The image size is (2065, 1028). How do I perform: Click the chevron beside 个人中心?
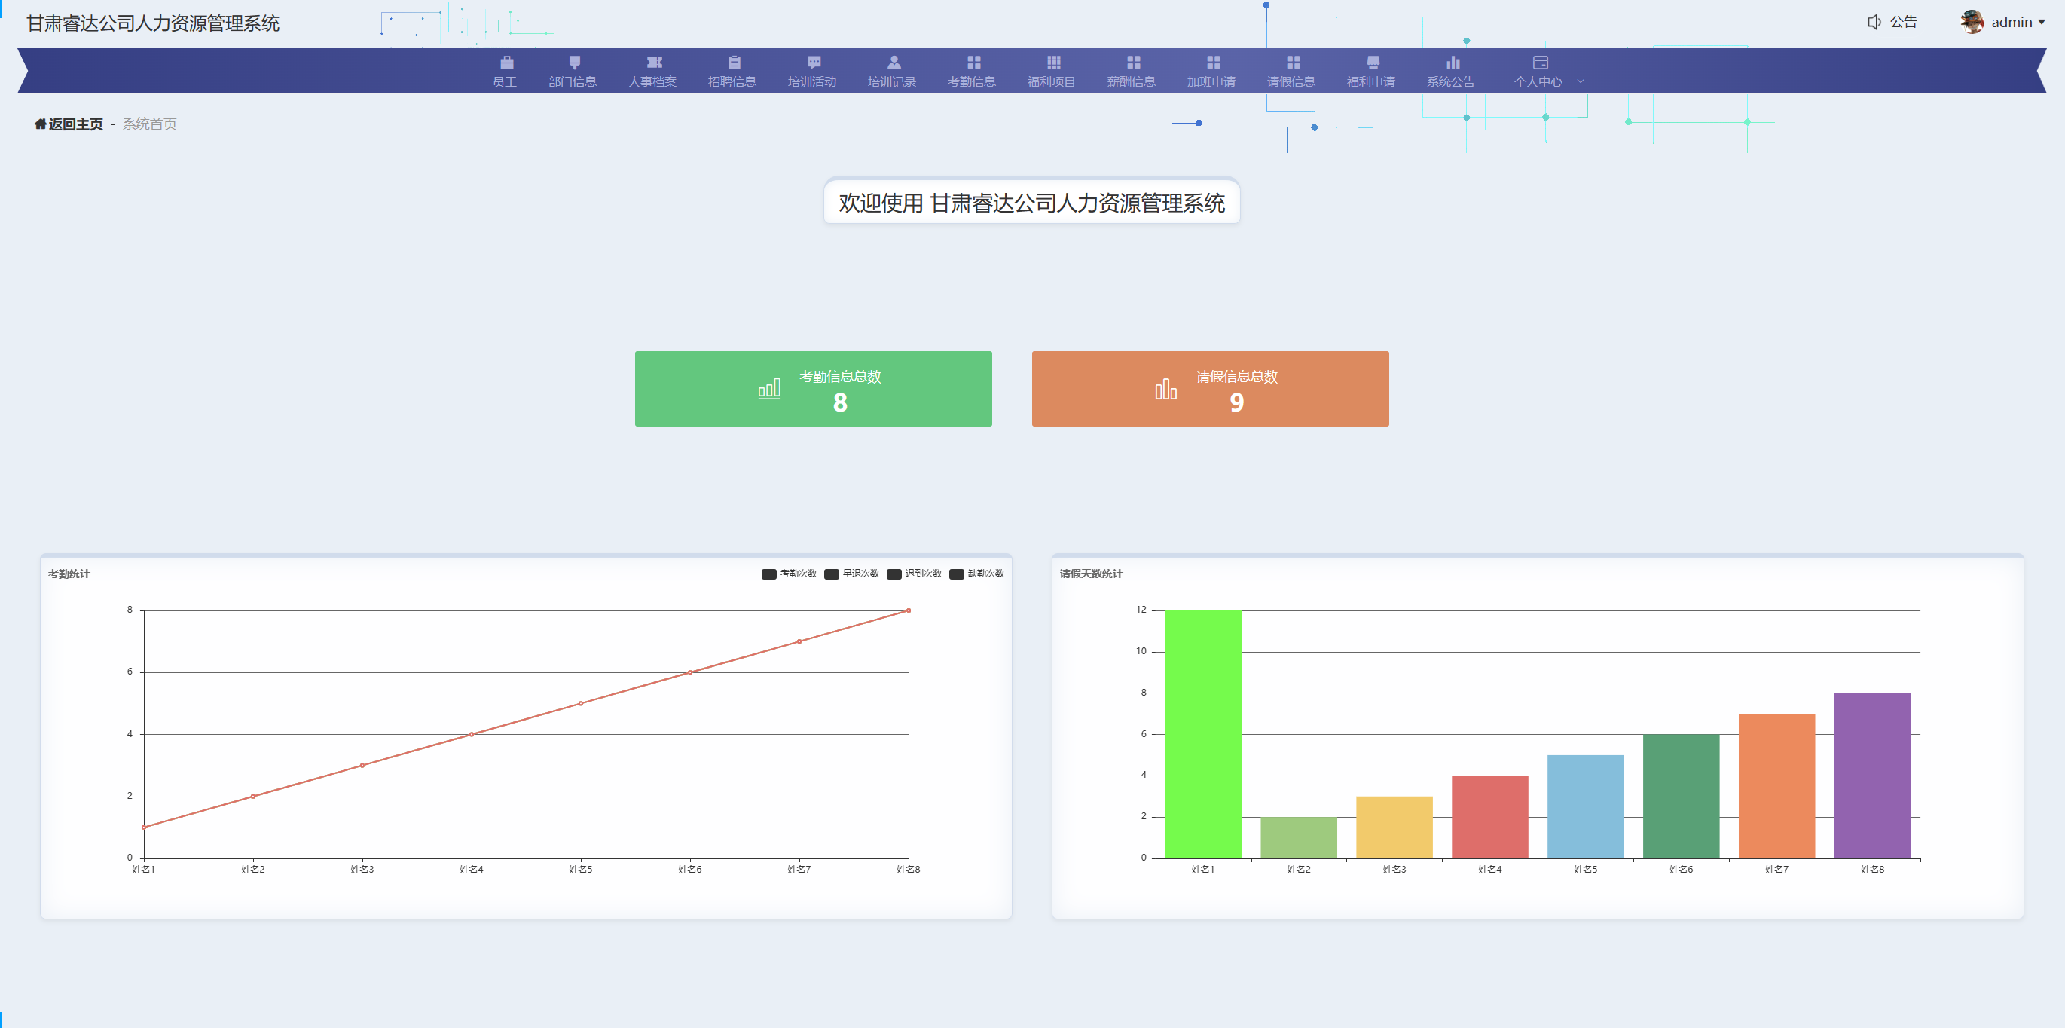1580,81
